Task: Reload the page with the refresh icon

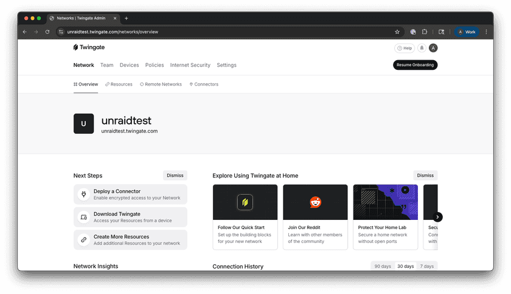Action: click(x=47, y=32)
